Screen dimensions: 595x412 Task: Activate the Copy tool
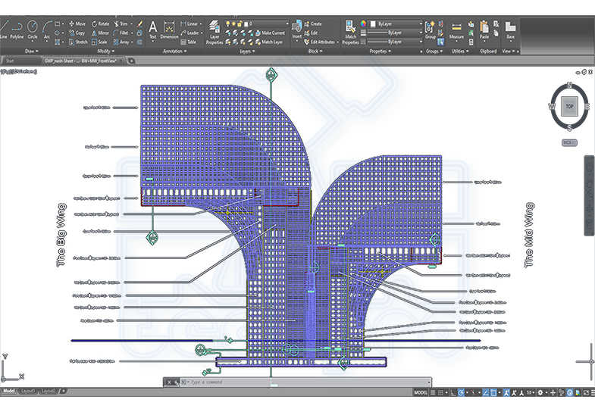[77, 33]
